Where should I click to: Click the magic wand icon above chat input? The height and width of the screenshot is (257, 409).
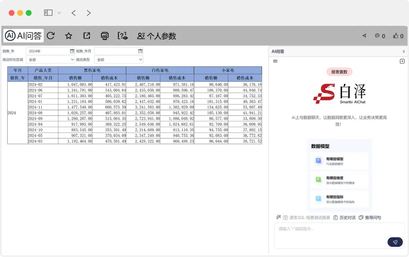(278, 217)
